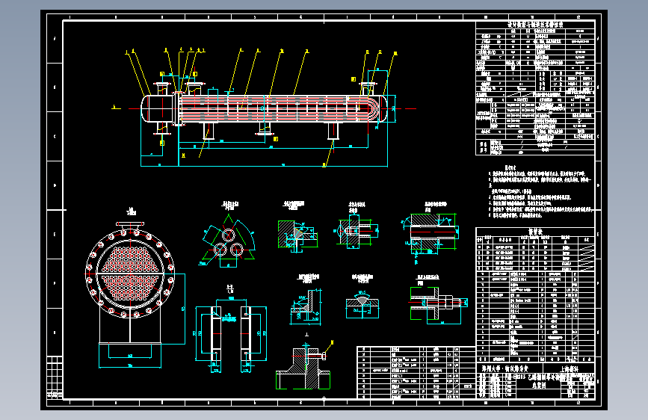Image resolution: width=648 pixels, height=420 pixels.
Task: Click the circular tube sheet end view
Action: point(130,273)
